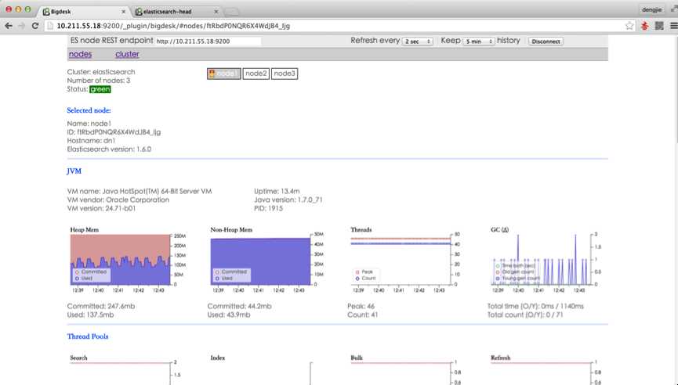Image resolution: width=678 pixels, height=385 pixels.
Task: Toggle Young gen count legend in GC chart
Action: click(x=517, y=279)
